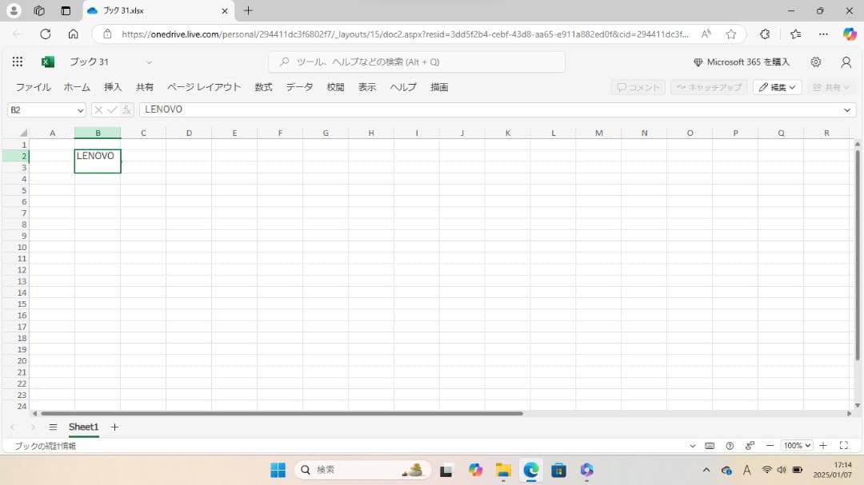
Task: Open the Name Box dropdown arrow
Action: tap(80, 109)
